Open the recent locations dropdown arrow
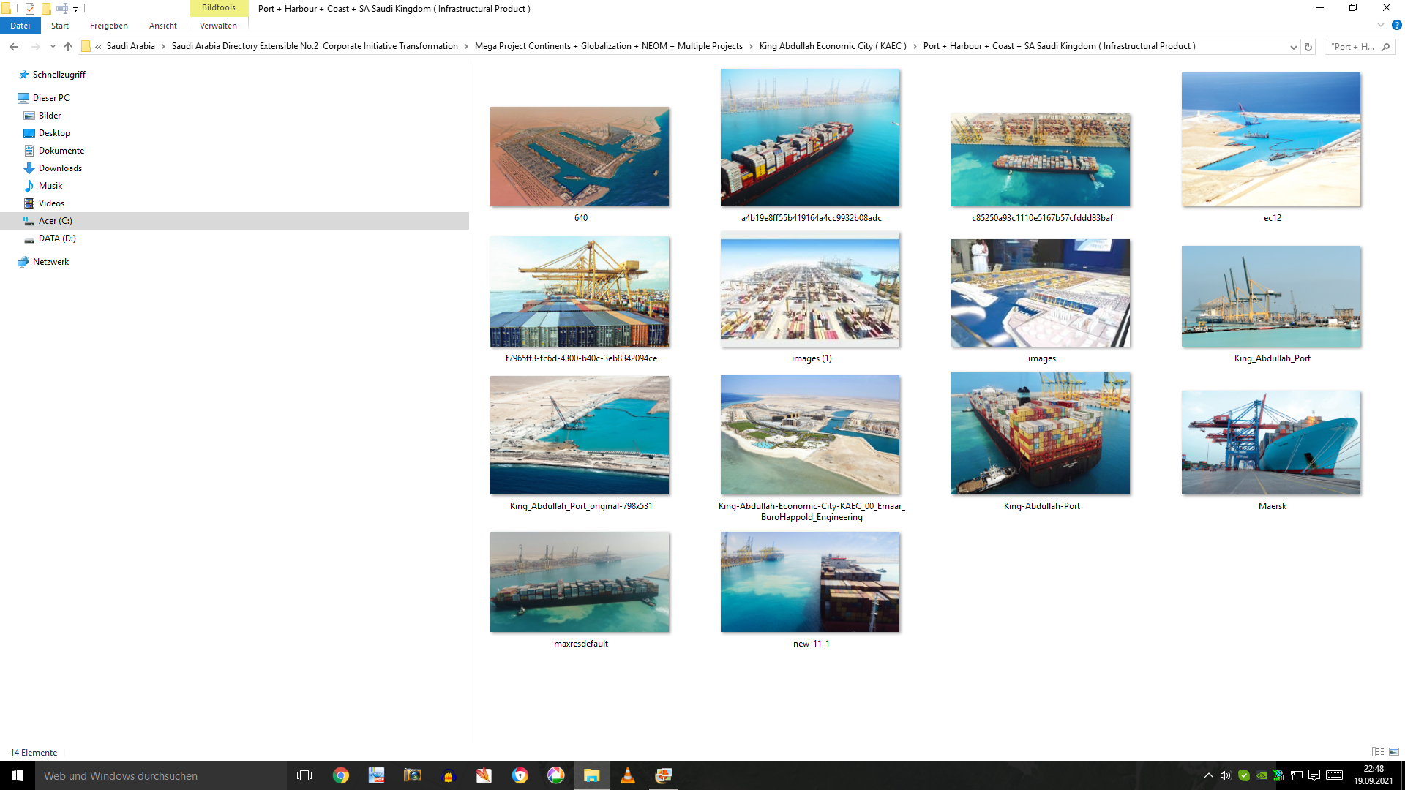1405x790 pixels. [x=52, y=47]
